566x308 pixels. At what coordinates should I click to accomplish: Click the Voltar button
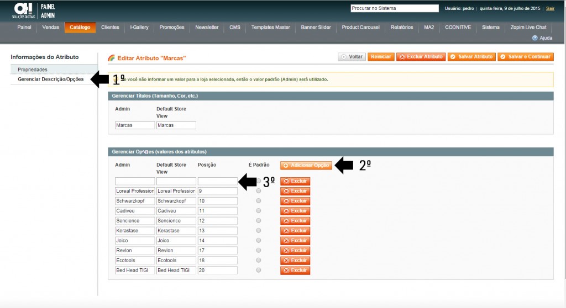(352, 57)
